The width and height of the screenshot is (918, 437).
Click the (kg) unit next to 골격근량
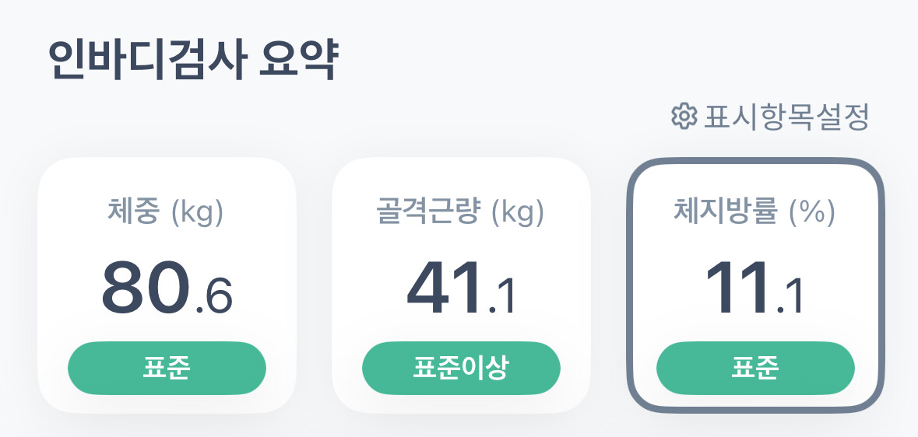coord(518,212)
